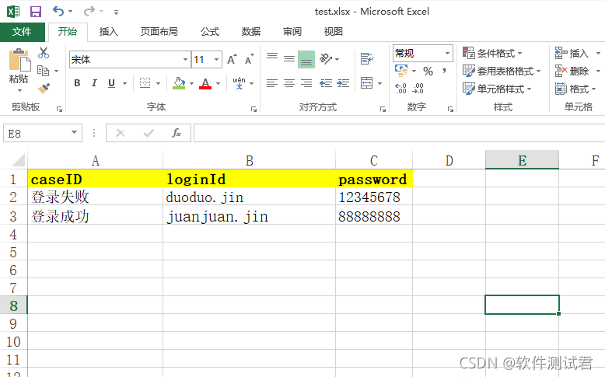Click the formula bar input field
Image resolution: width=605 pixels, height=377 pixels.
[x=400, y=133]
